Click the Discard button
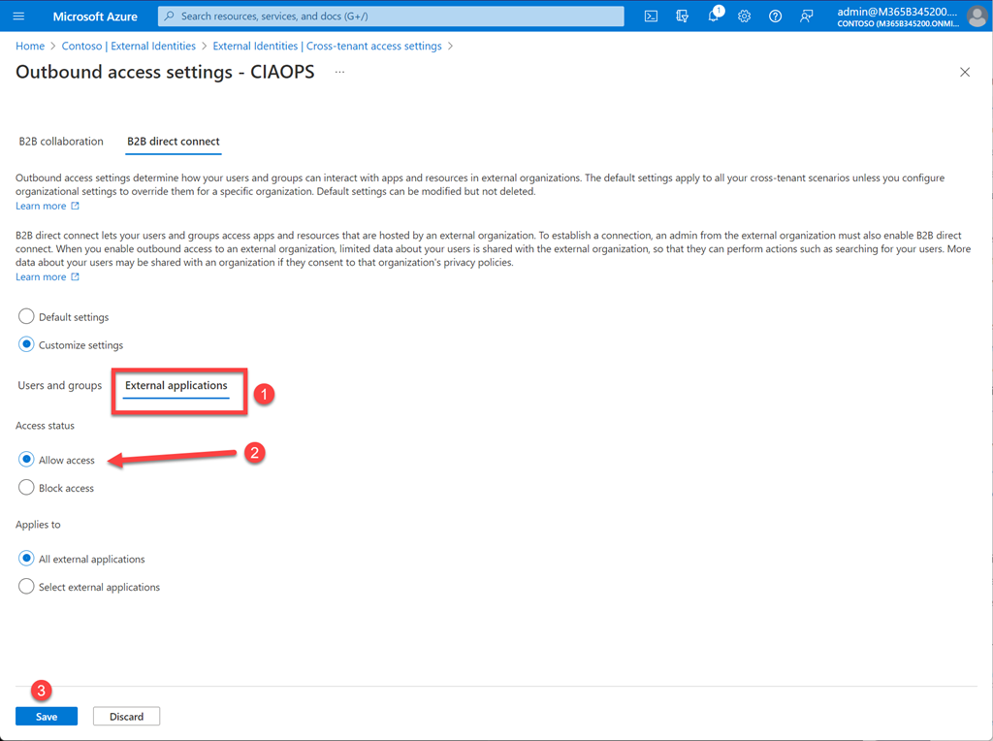 coord(126,717)
